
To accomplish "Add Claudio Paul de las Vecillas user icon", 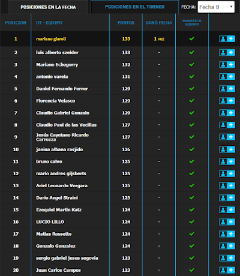I will [x=227, y=125].
